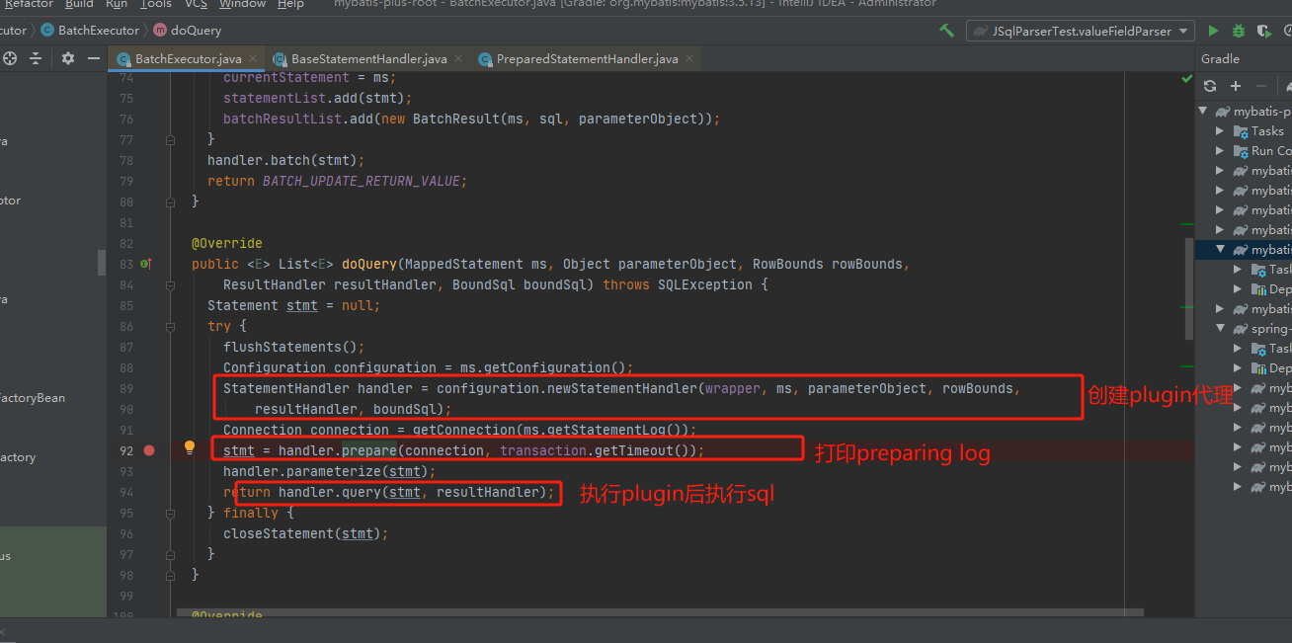Image resolution: width=1292 pixels, height=643 pixels.
Task: Close the PreparedStatementHandler.java tab
Action: pos(689,59)
